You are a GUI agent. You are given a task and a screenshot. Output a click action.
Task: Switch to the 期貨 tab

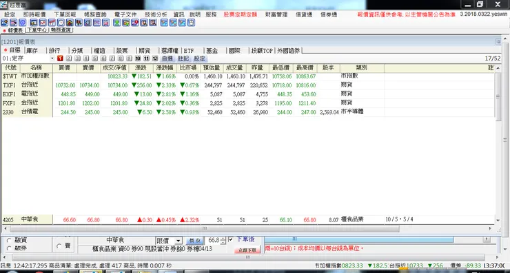145,51
